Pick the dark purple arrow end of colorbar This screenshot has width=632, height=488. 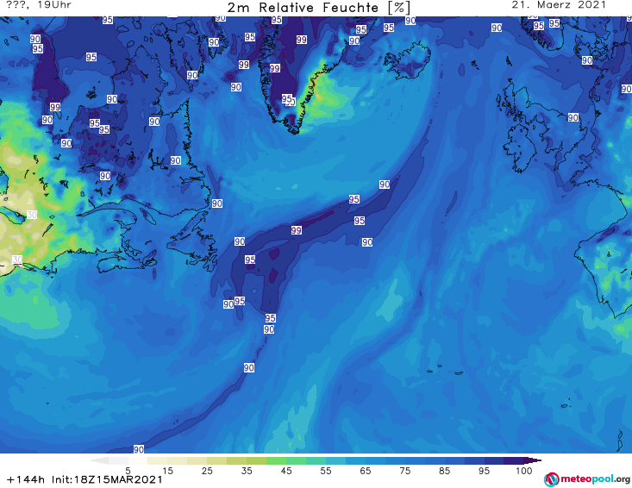point(533,460)
